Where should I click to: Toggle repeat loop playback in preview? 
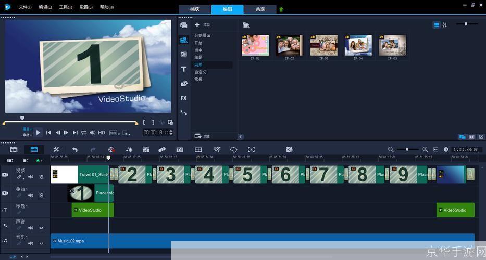84,133
